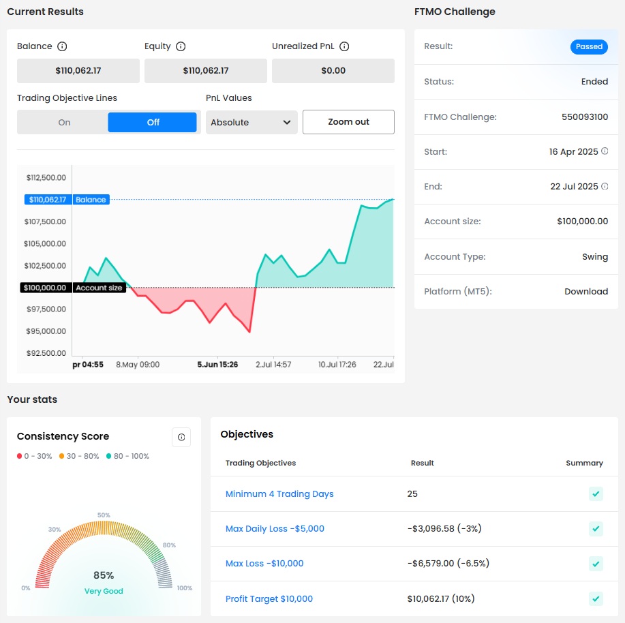The width and height of the screenshot is (625, 623).
Task: Click the Unrealized PnL $0.00 field
Action: click(x=333, y=71)
